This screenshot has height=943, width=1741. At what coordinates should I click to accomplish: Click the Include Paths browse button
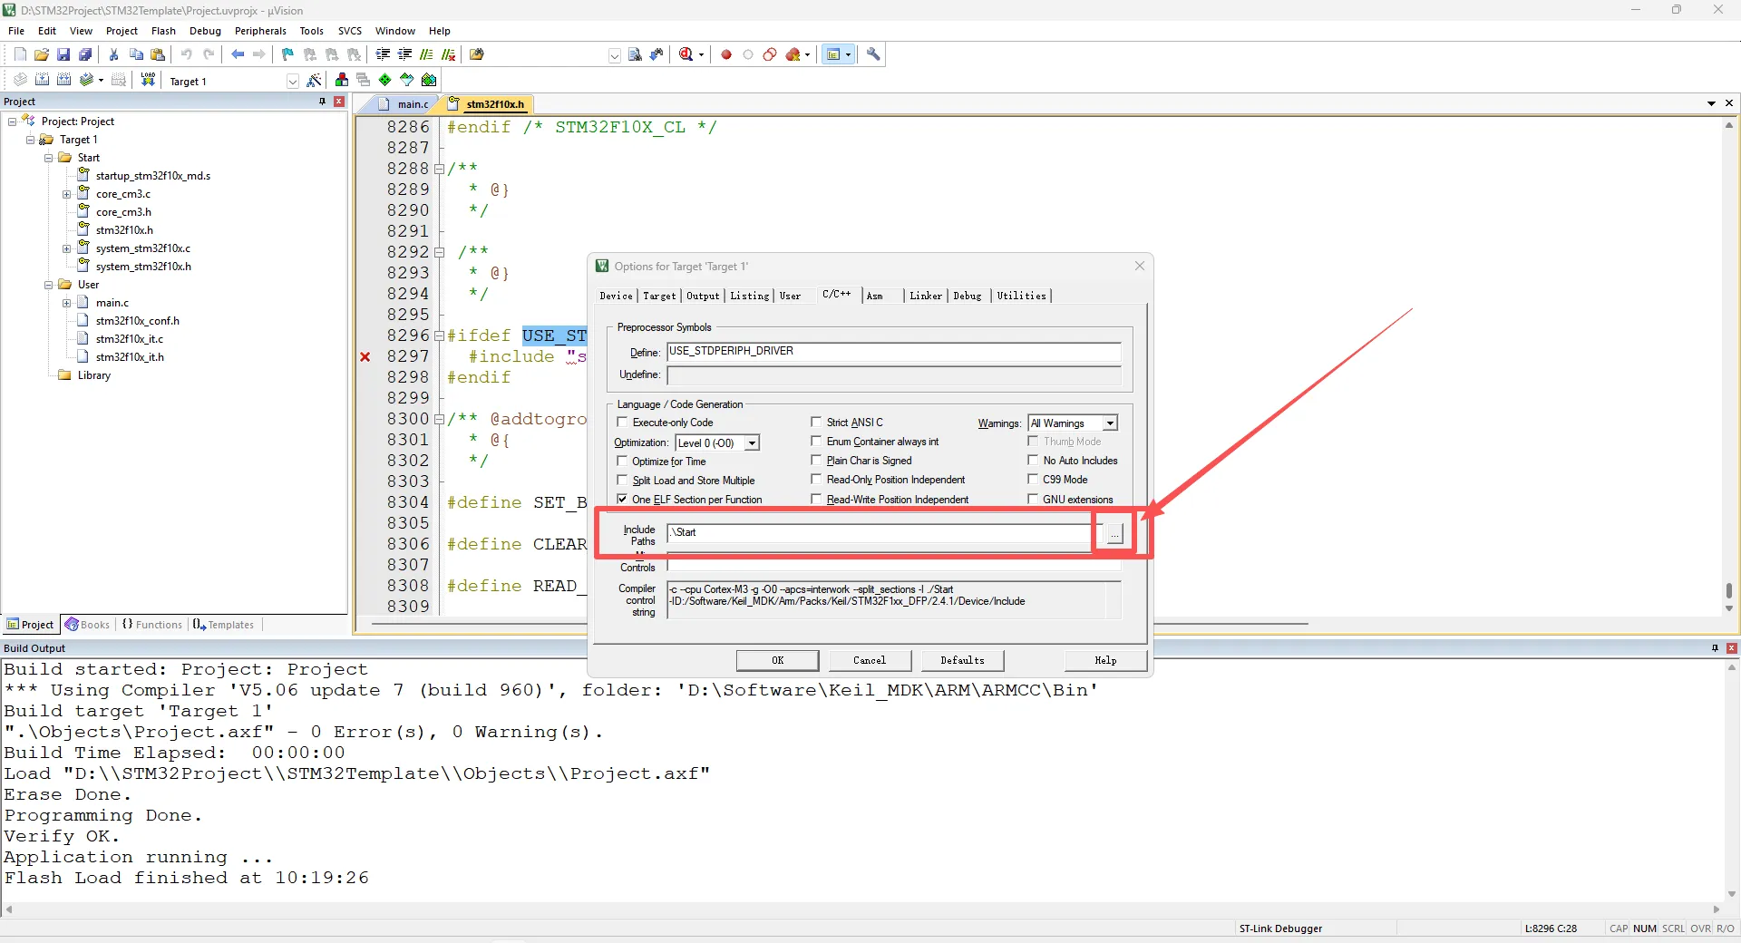(1114, 533)
